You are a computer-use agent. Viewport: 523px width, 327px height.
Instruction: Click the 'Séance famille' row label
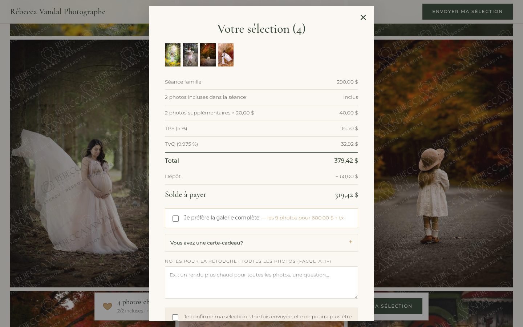pyautogui.click(x=183, y=82)
